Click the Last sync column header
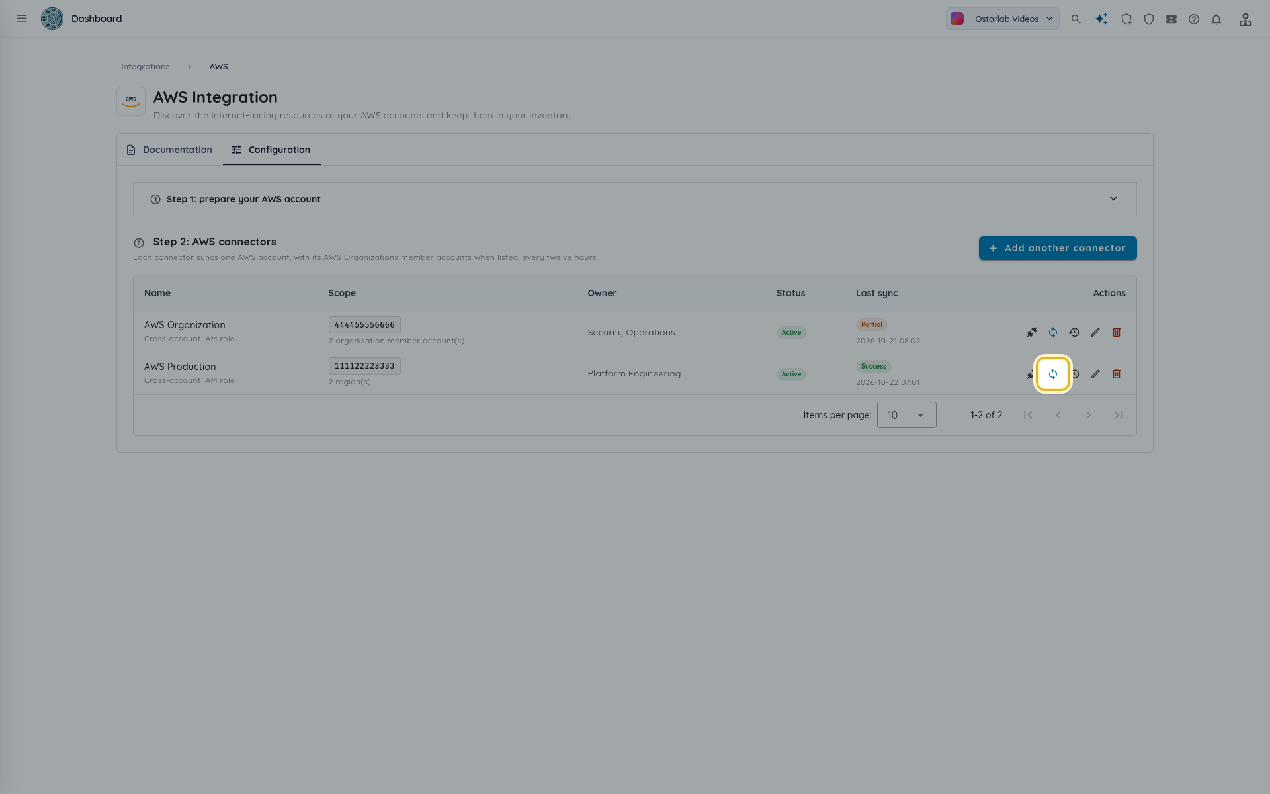Image resolution: width=1270 pixels, height=794 pixels. pyautogui.click(x=876, y=293)
